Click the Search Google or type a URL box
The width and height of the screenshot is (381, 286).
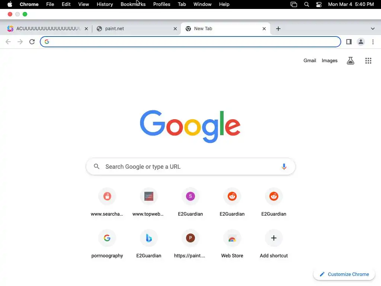[x=190, y=166]
